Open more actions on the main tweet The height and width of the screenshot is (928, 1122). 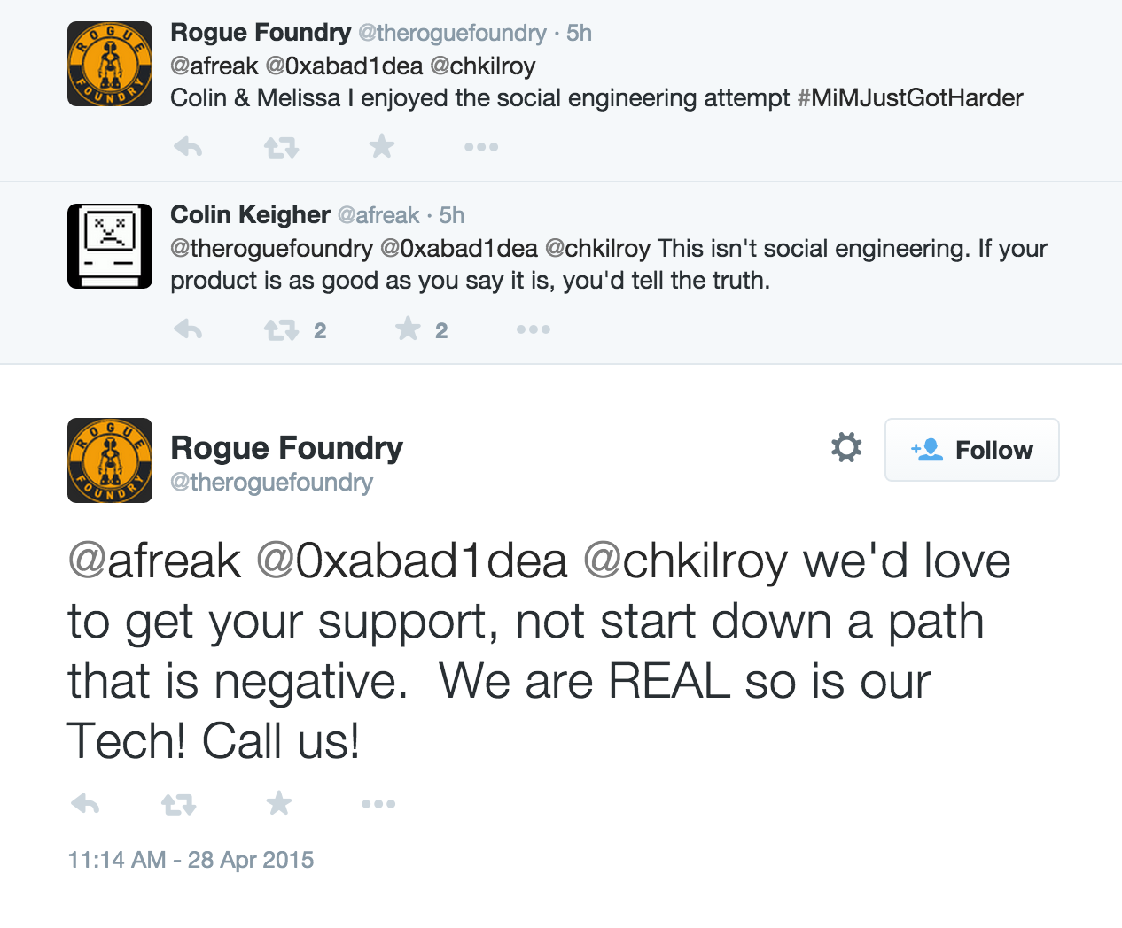[x=378, y=804]
